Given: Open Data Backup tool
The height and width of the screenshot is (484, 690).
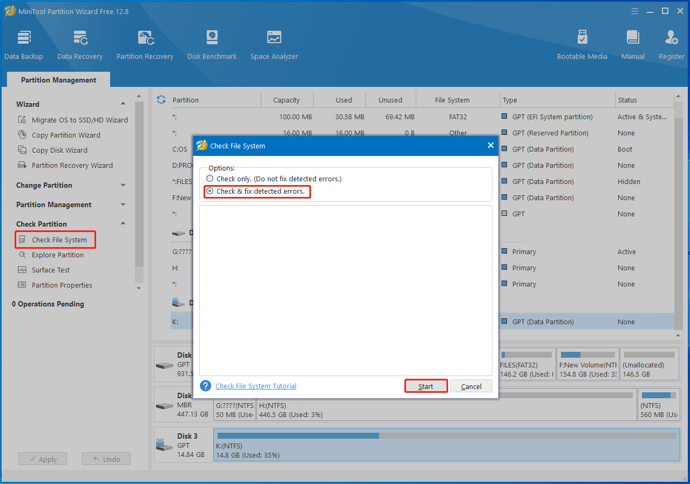Looking at the screenshot, I should pos(24,45).
